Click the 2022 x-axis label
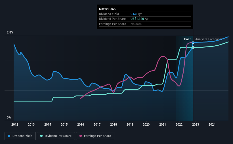 179,124
